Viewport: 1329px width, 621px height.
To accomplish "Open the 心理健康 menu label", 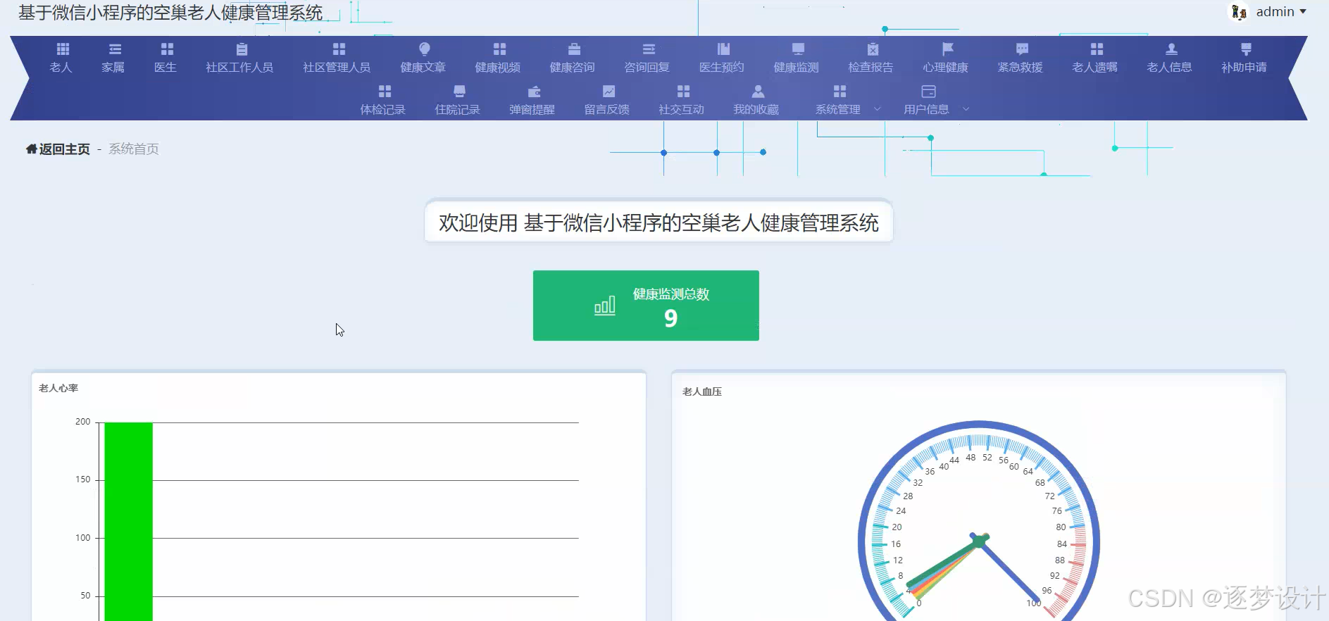I will (x=945, y=68).
